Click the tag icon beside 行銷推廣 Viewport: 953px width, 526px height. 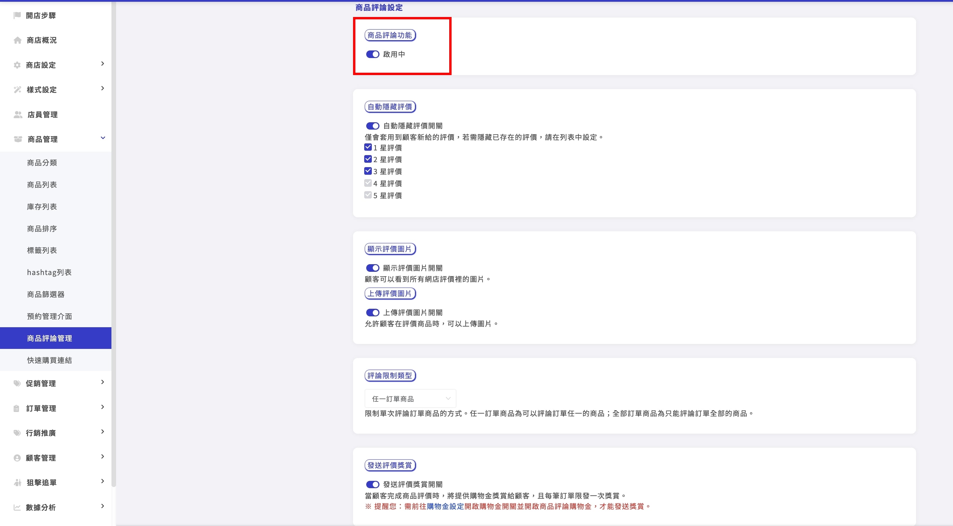point(17,433)
